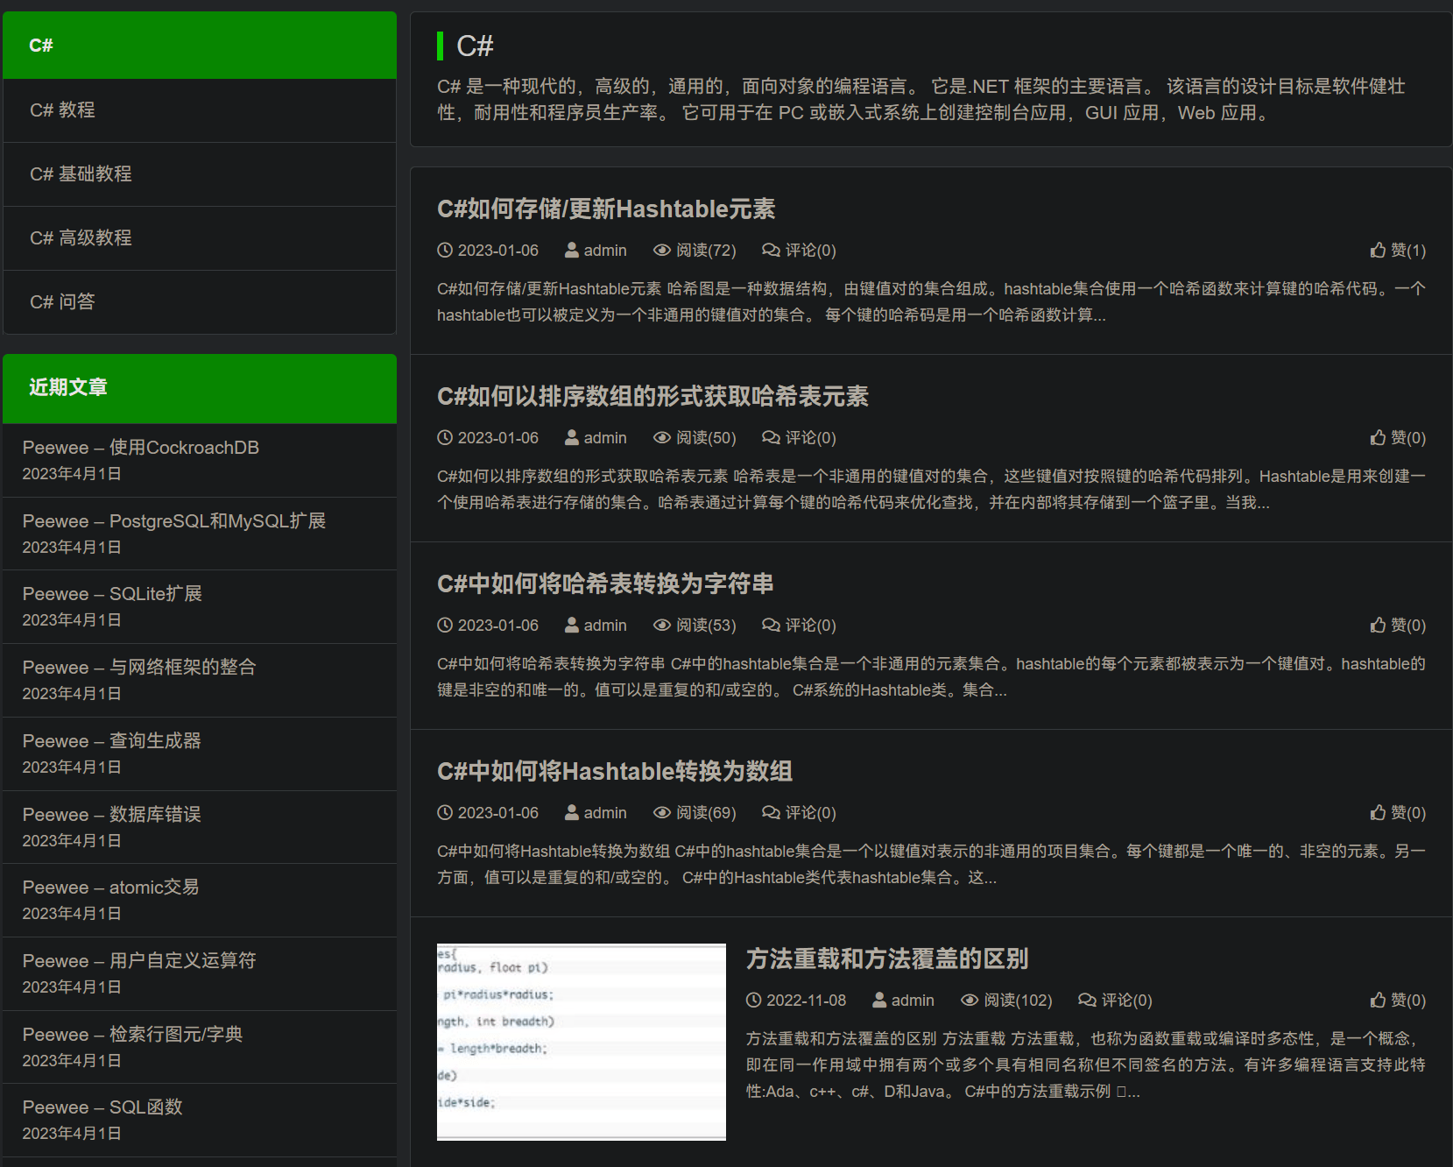Screen dimensions: 1453x1167
Task: Click the thumbs-up icon showing 赞(1)
Action: point(1378,251)
